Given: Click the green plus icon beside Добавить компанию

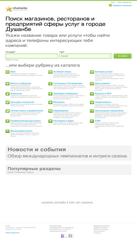Looking at the screenshot, I should (x=110, y=5).
